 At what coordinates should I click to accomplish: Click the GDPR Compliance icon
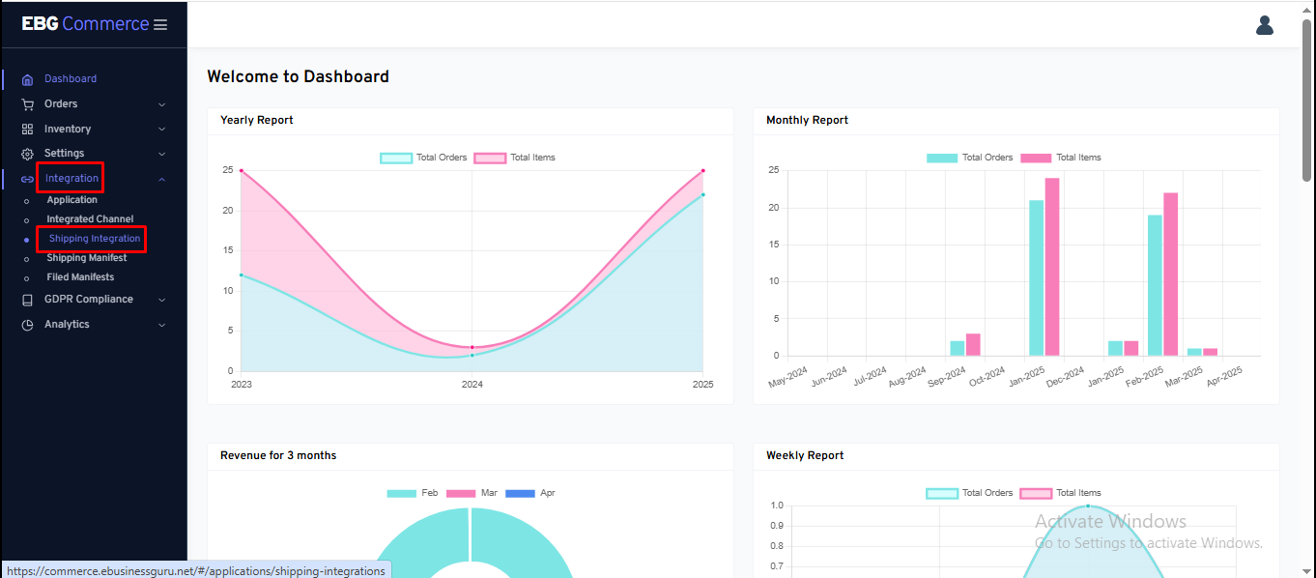pos(27,300)
